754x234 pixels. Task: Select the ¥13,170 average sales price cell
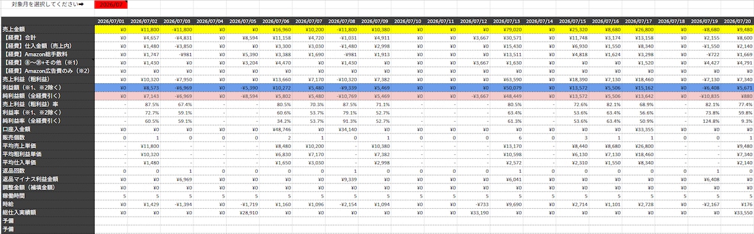[x=507, y=146]
